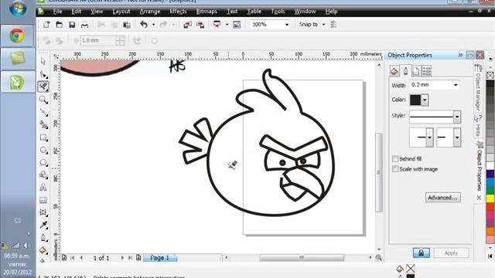This screenshot has width=495, height=278.
Task: Select the Page 1 tab
Action: (160, 257)
